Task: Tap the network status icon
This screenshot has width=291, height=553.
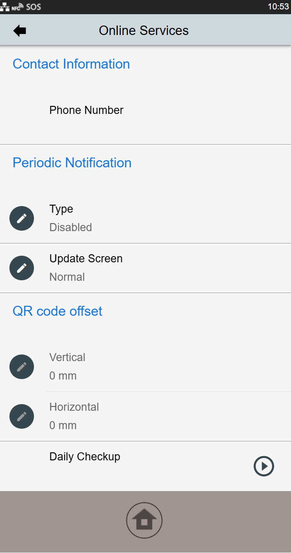Action: (5, 7)
